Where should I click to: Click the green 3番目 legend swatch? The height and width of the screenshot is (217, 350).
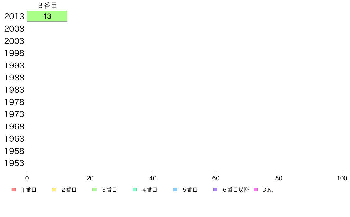(94, 190)
